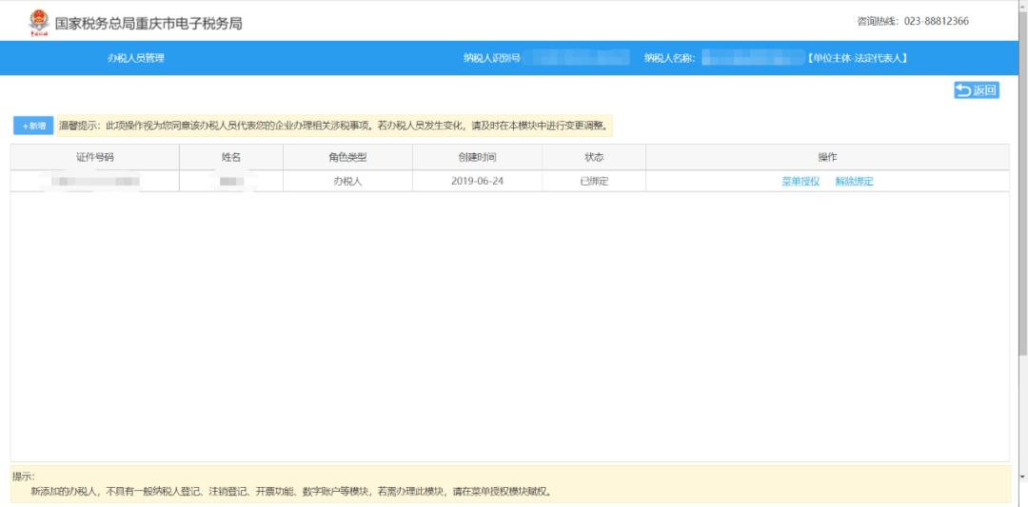Image resolution: width=1028 pixels, height=507 pixels.
Task: Click 解除绑定 to unbind the agent
Action: 854,182
